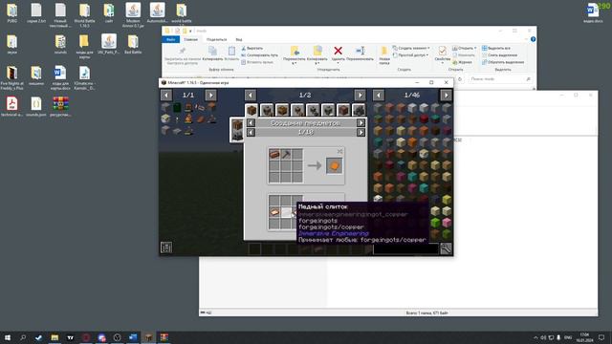Screen dimensions: 612x344
Task: Open the notification center in system tray
Action: (601, 337)
